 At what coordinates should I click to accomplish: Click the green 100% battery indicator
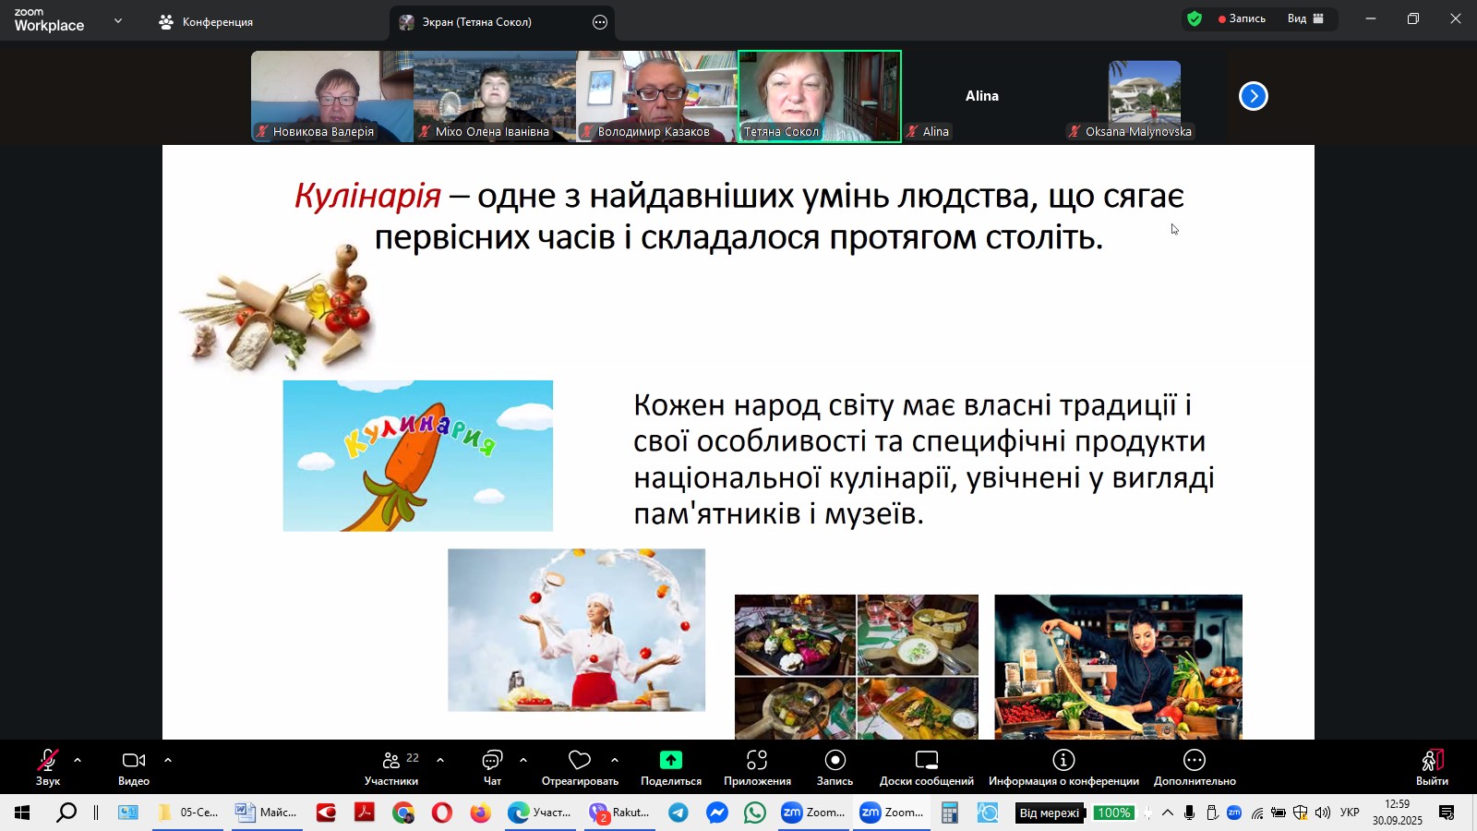(x=1113, y=813)
